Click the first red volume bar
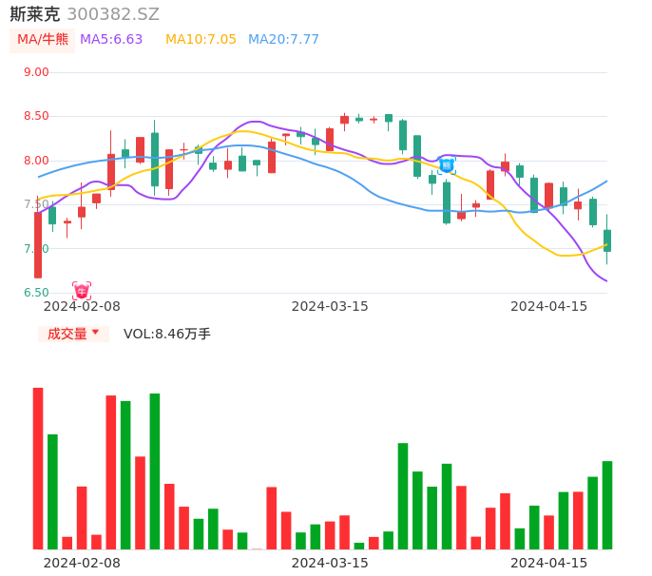Screen dimensions: 652x576 [x=38, y=468]
